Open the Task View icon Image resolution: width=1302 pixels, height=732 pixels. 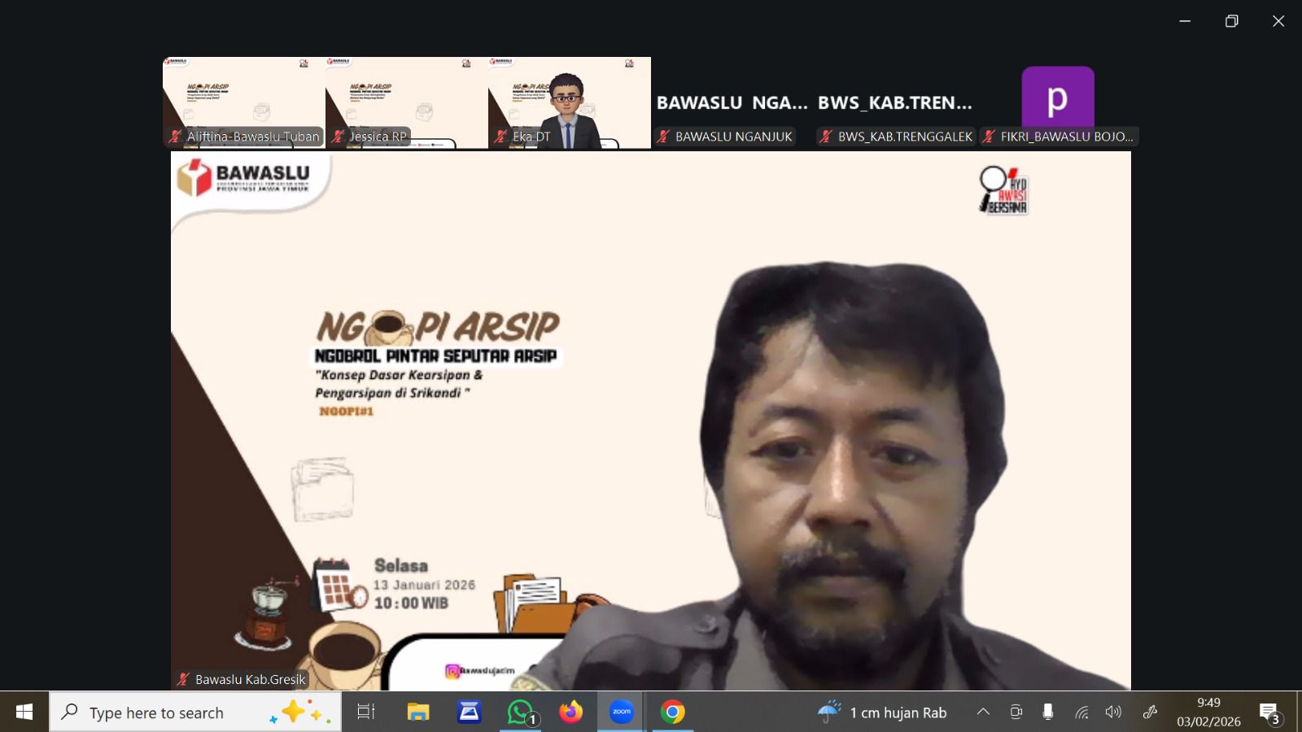366,712
